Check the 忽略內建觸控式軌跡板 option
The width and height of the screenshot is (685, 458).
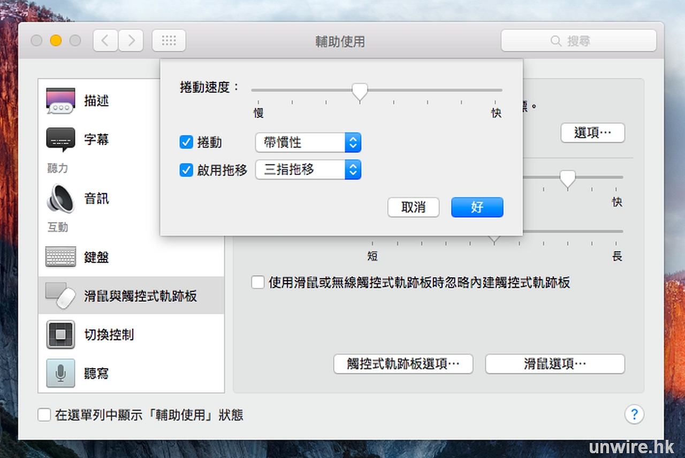(258, 283)
